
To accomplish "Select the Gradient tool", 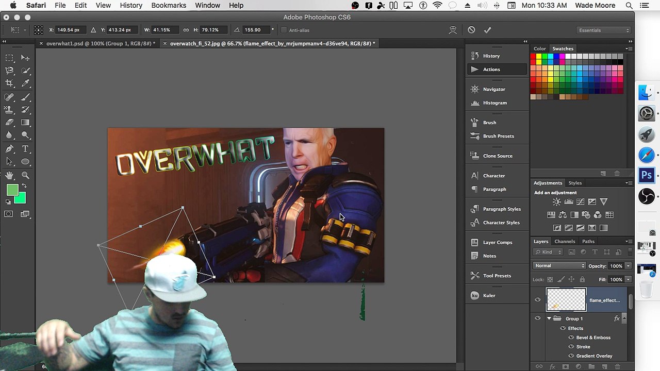I will [25, 122].
